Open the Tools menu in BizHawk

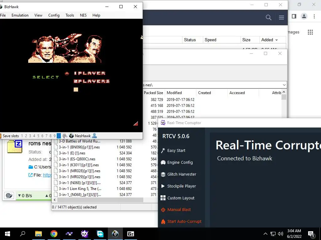pyautogui.click(x=70, y=15)
